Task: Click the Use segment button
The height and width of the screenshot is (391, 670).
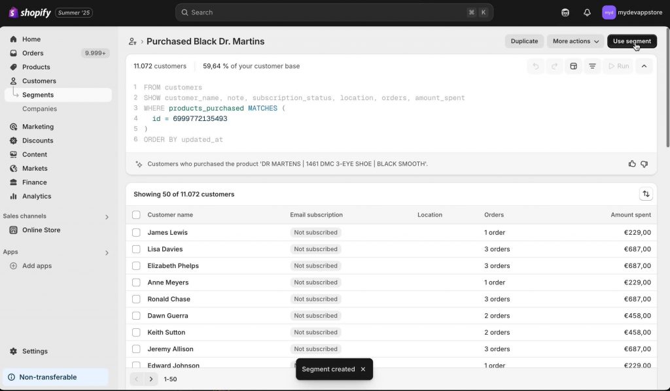Action: click(632, 41)
